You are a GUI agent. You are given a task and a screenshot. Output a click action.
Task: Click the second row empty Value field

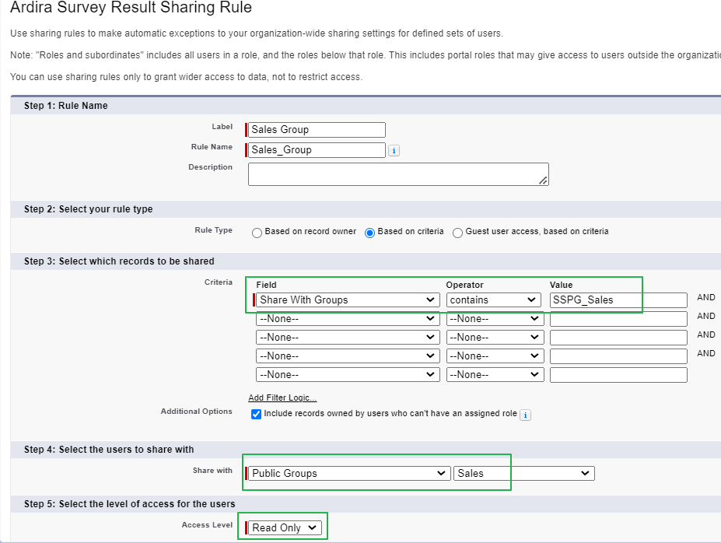pos(618,318)
